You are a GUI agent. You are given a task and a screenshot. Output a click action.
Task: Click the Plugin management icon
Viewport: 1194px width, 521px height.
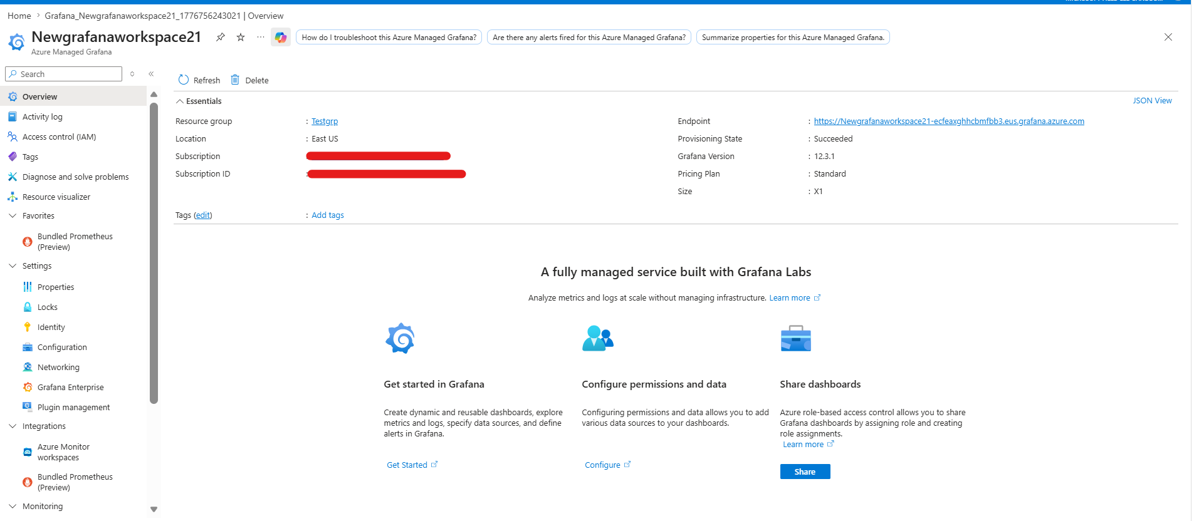point(28,407)
